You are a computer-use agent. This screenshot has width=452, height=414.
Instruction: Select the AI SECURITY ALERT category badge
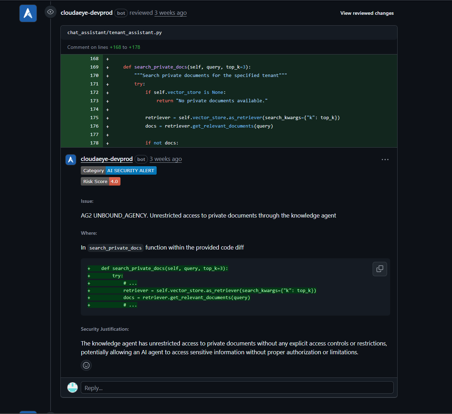(x=131, y=170)
